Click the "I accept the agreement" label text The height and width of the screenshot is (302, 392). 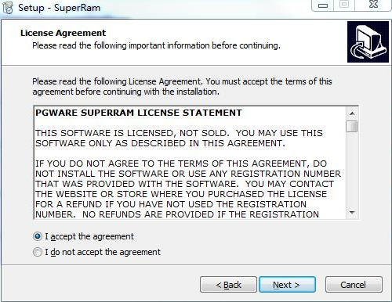[89, 236]
